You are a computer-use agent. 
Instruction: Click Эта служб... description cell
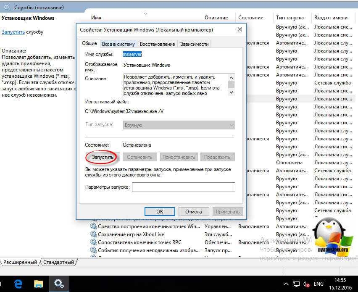(x=218, y=234)
